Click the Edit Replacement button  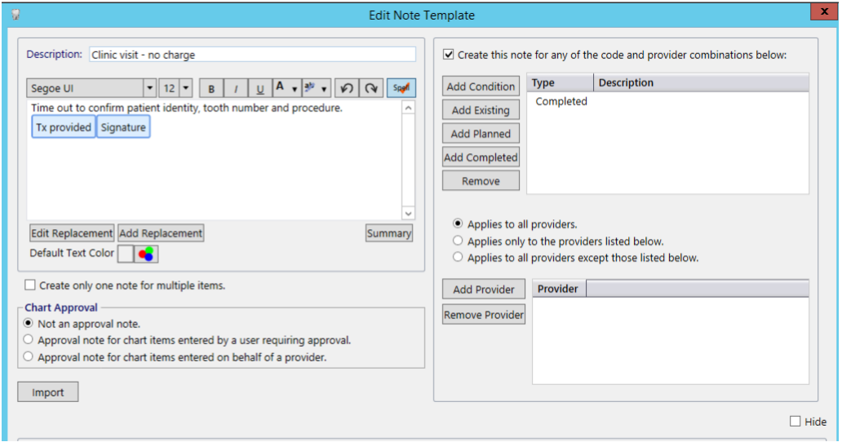coord(72,233)
